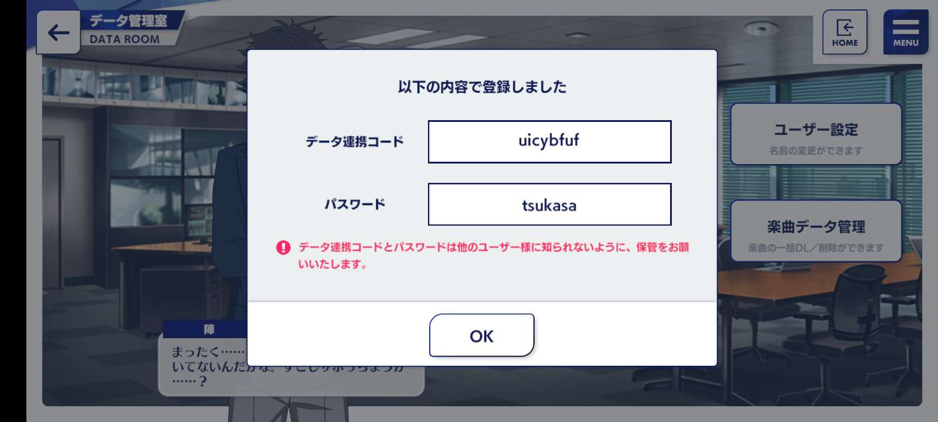Click the パスワード label
938x422 pixels.
(355, 204)
